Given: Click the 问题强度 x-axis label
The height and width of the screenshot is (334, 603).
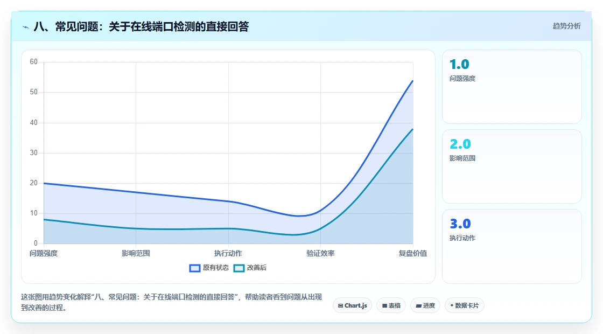Looking at the screenshot, I should pyautogui.click(x=44, y=253).
